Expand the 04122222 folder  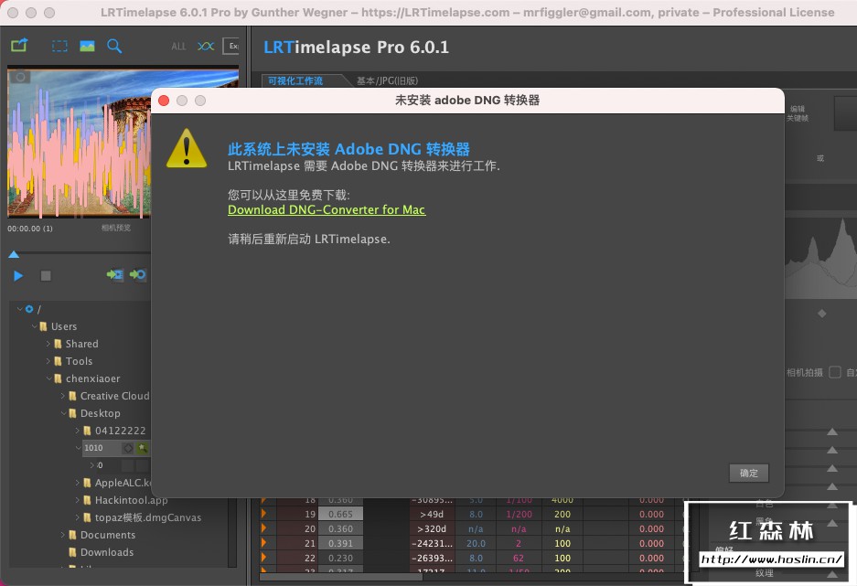pos(78,431)
